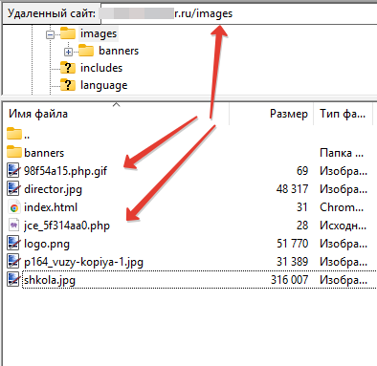Viewport: 377px width, 366px height.
Task: Click the language question-mark folder icon
Action: pos(68,85)
